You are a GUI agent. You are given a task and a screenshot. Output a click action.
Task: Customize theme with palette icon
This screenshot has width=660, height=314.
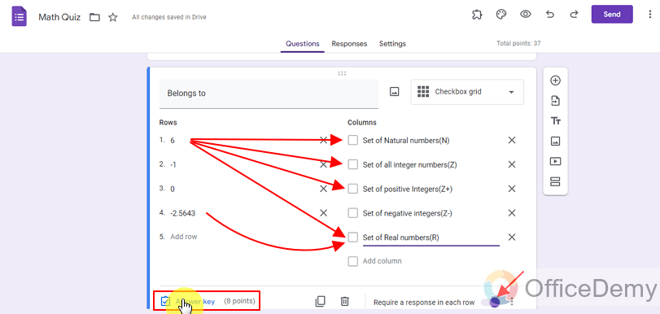click(x=500, y=15)
